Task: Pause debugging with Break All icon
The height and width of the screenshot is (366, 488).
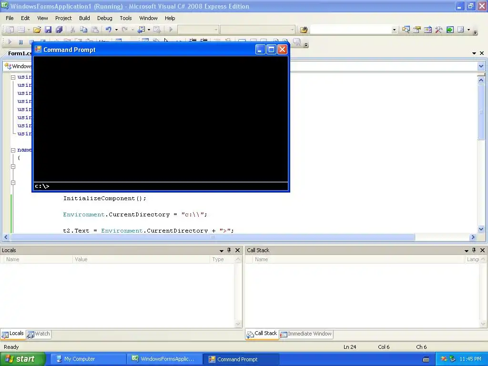Action: tap(20, 42)
